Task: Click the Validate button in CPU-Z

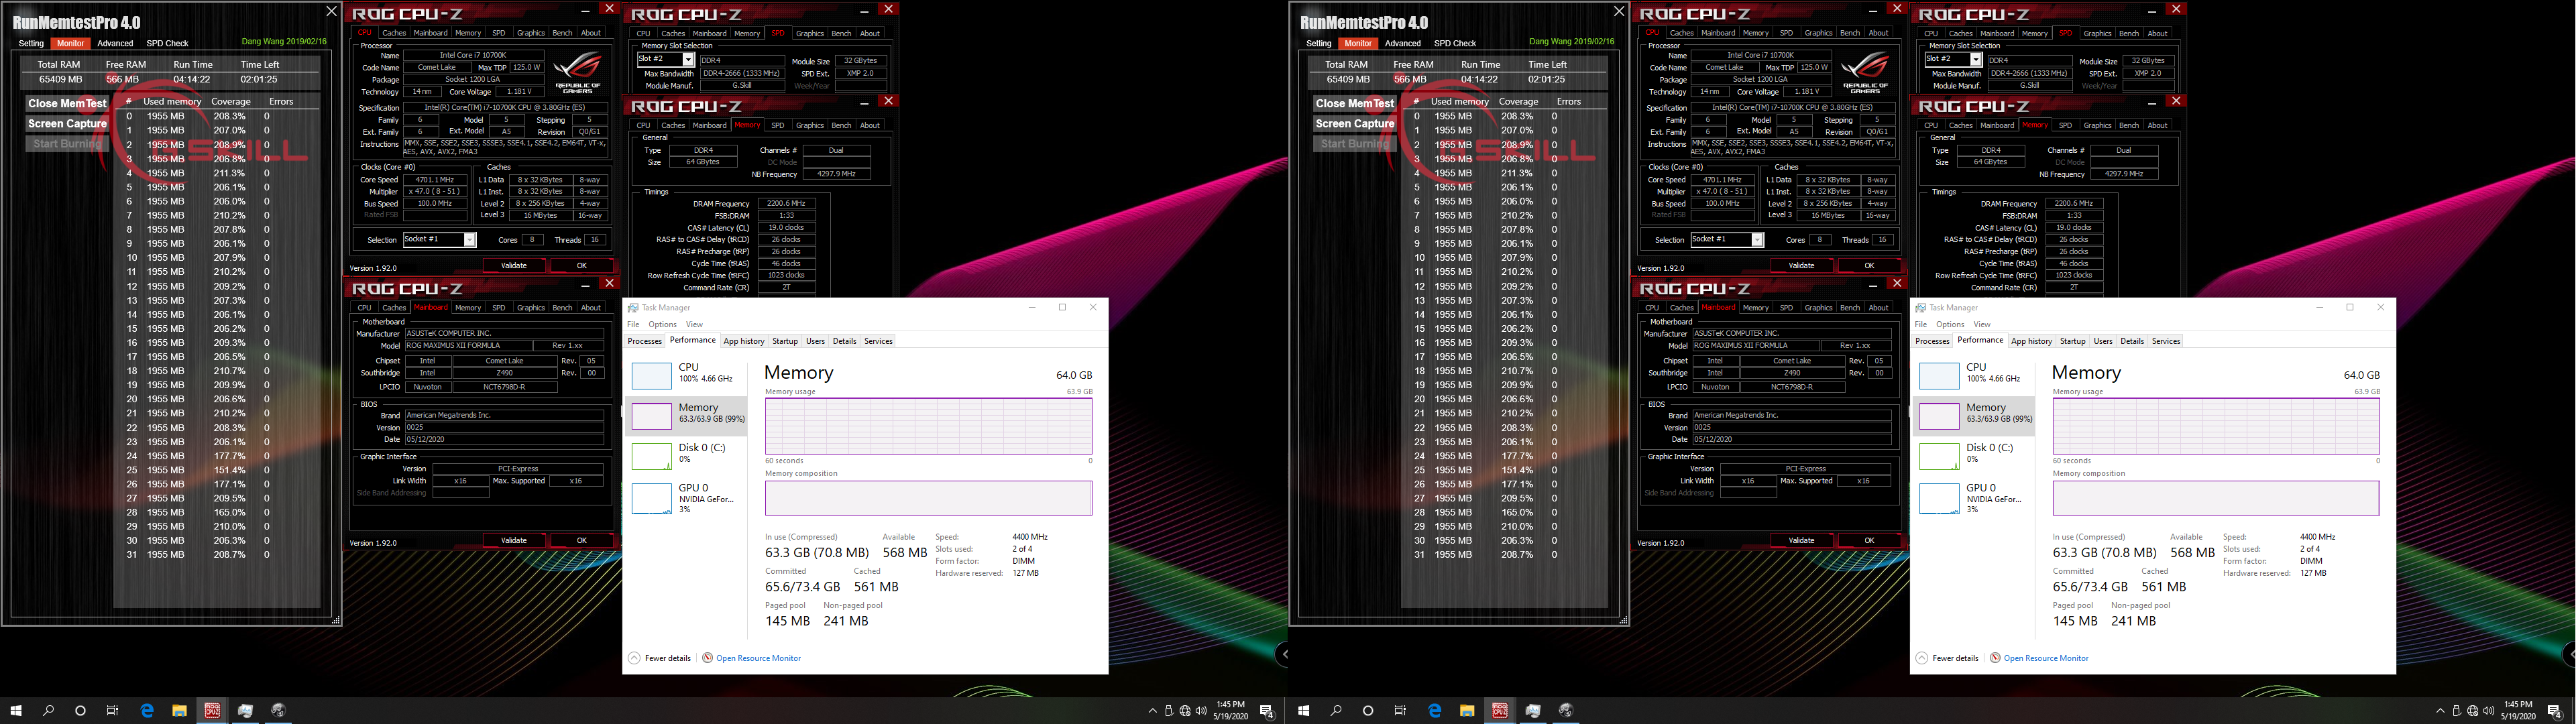Action: pyautogui.click(x=514, y=265)
